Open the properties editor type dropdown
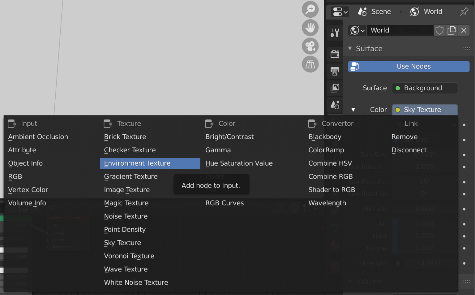 (340, 12)
